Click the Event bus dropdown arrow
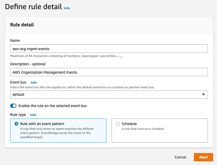The image size is (217, 165). 203,95
